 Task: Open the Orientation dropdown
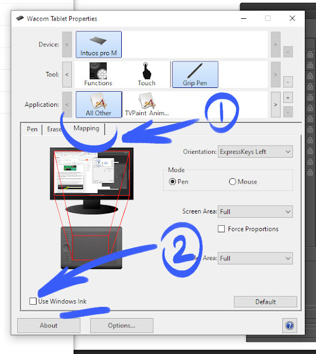coord(255,152)
